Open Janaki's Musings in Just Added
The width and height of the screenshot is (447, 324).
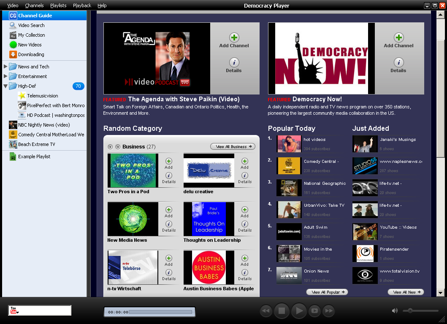point(398,139)
